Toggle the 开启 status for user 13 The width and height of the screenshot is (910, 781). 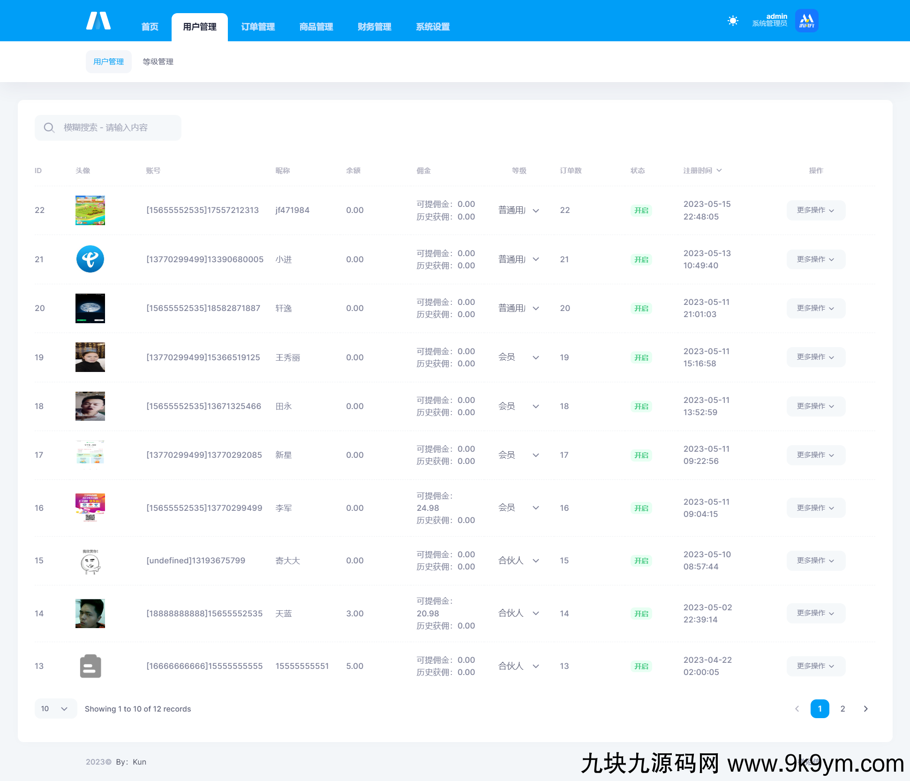click(x=641, y=666)
